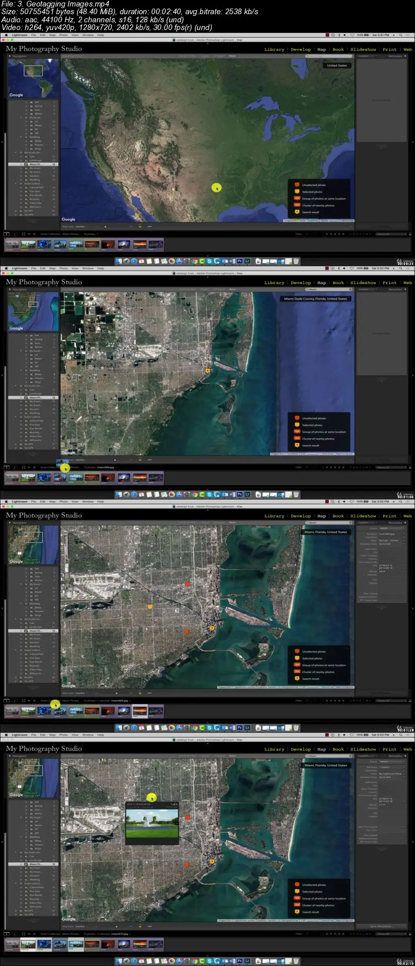Open Spotlight search in the first frame's menu bar
The image size is (415, 966).
click(x=400, y=35)
